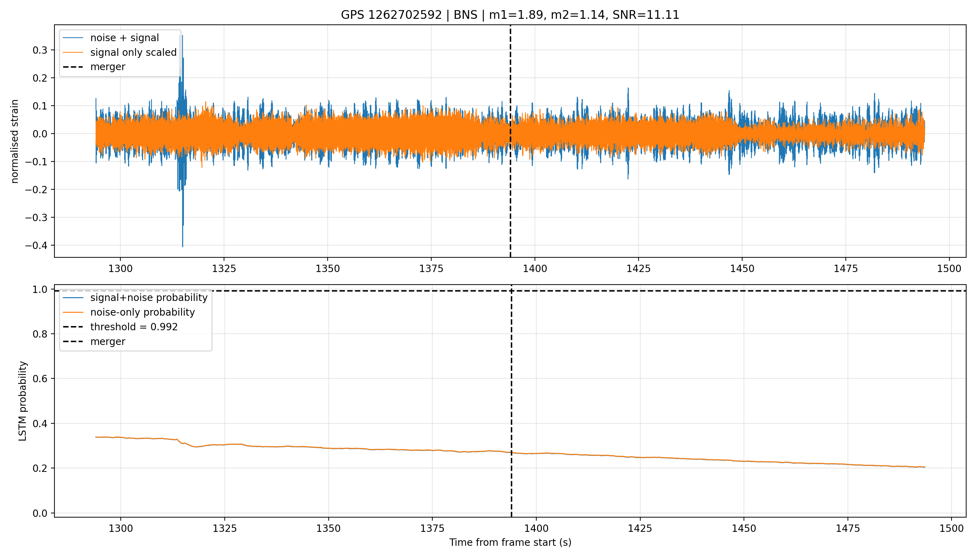Click orange line swatch for noise-only probability
The image size is (977, 558).
pos(73,313)
